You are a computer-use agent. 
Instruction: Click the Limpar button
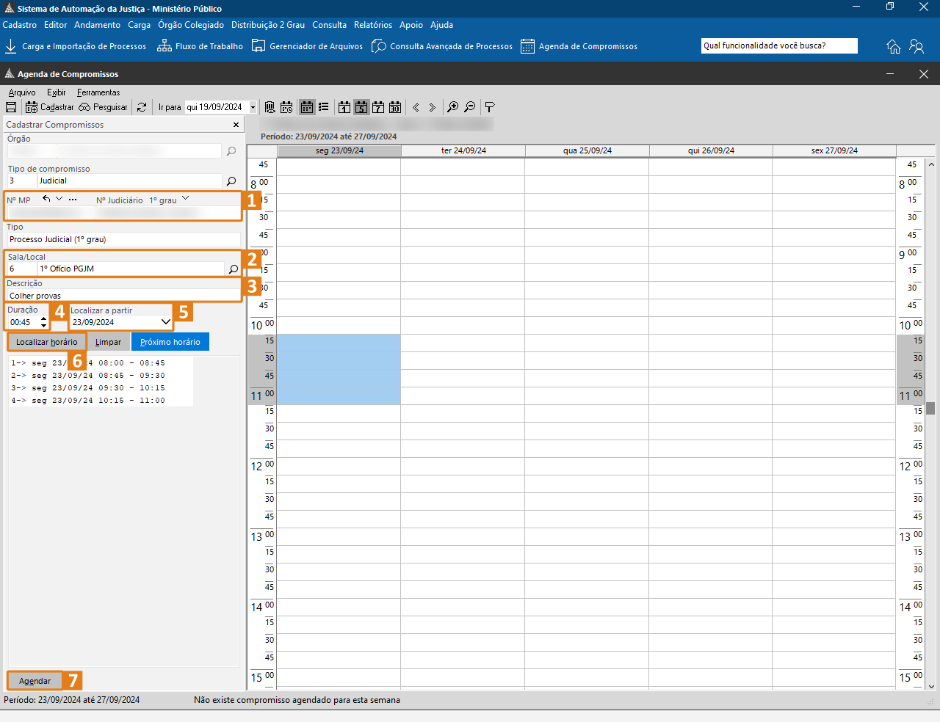(x=108, y=342)
